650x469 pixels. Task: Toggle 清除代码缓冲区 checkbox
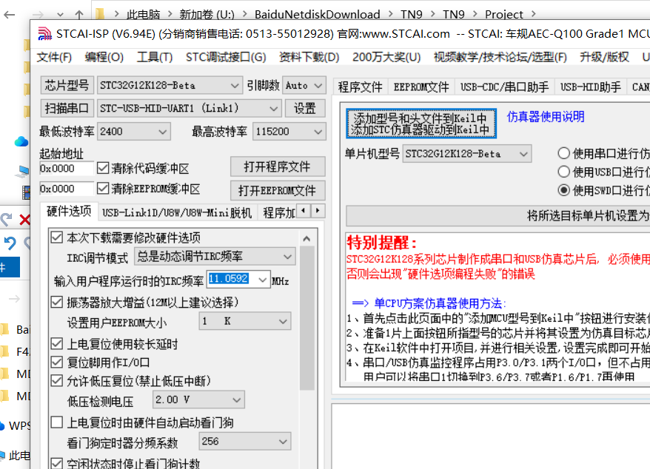(103, 168)
